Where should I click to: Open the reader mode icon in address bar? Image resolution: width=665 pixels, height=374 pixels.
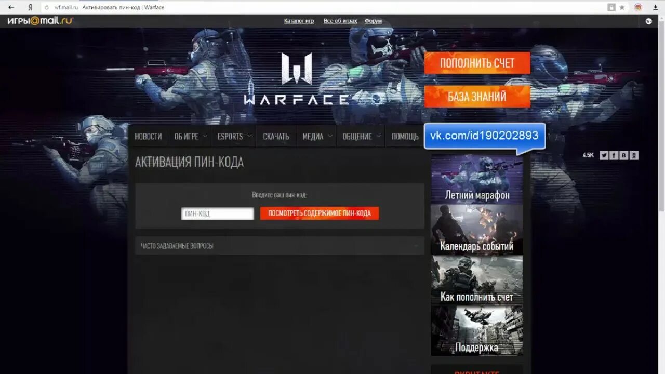pos(611,7)
